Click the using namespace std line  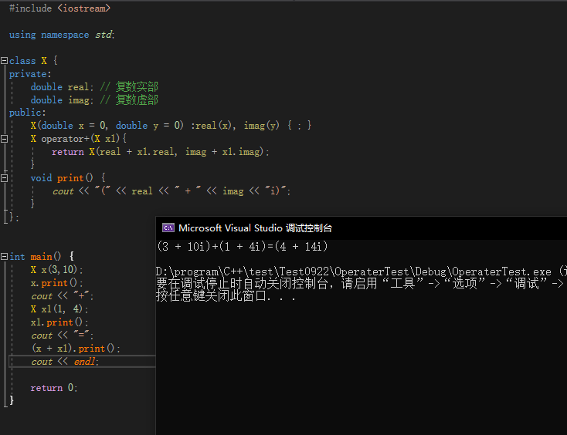(x=62, y=35)
